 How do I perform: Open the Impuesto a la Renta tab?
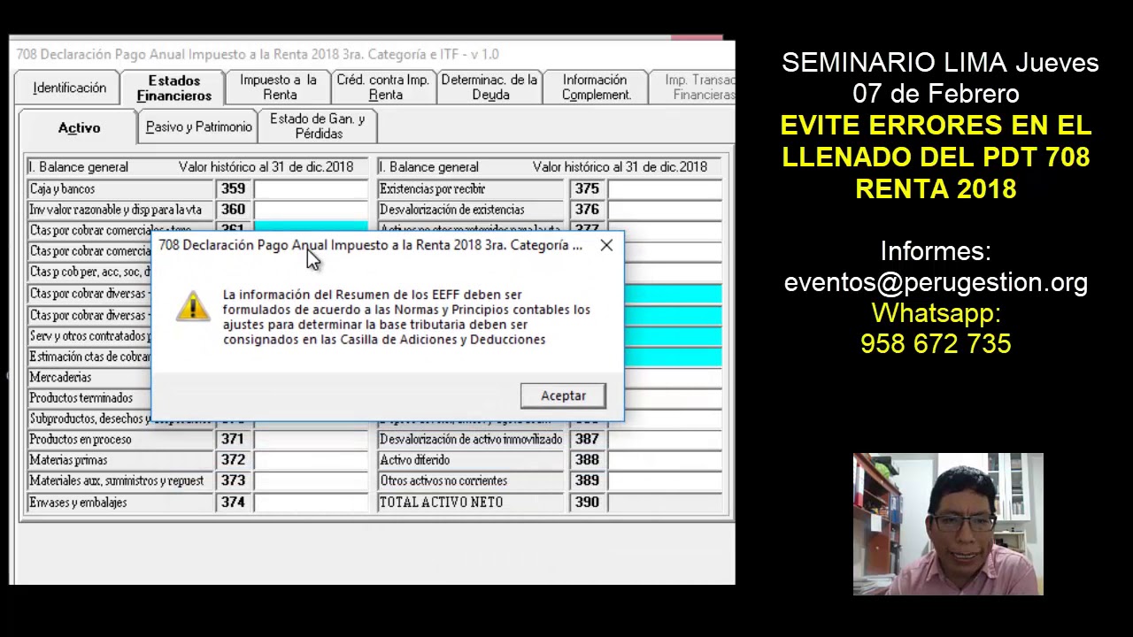pos(278,87)
